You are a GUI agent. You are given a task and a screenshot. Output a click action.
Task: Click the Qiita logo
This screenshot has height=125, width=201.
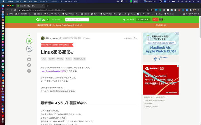pos(41,19)
